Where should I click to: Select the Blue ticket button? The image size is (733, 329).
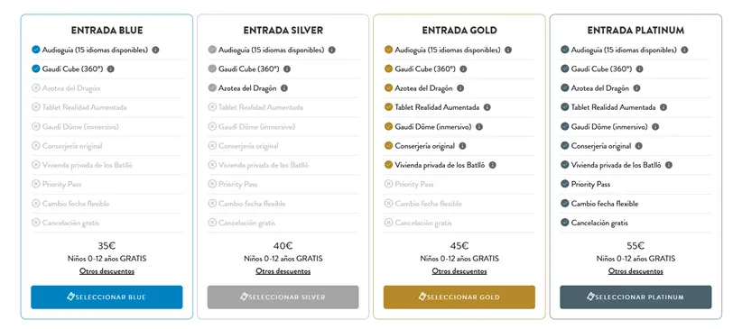(107, 297)
